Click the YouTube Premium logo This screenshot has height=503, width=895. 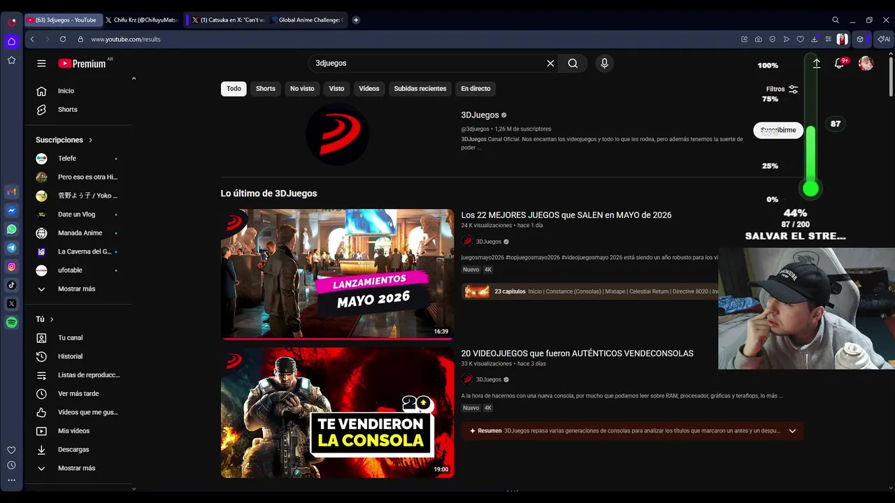click(x=82, y=64)
